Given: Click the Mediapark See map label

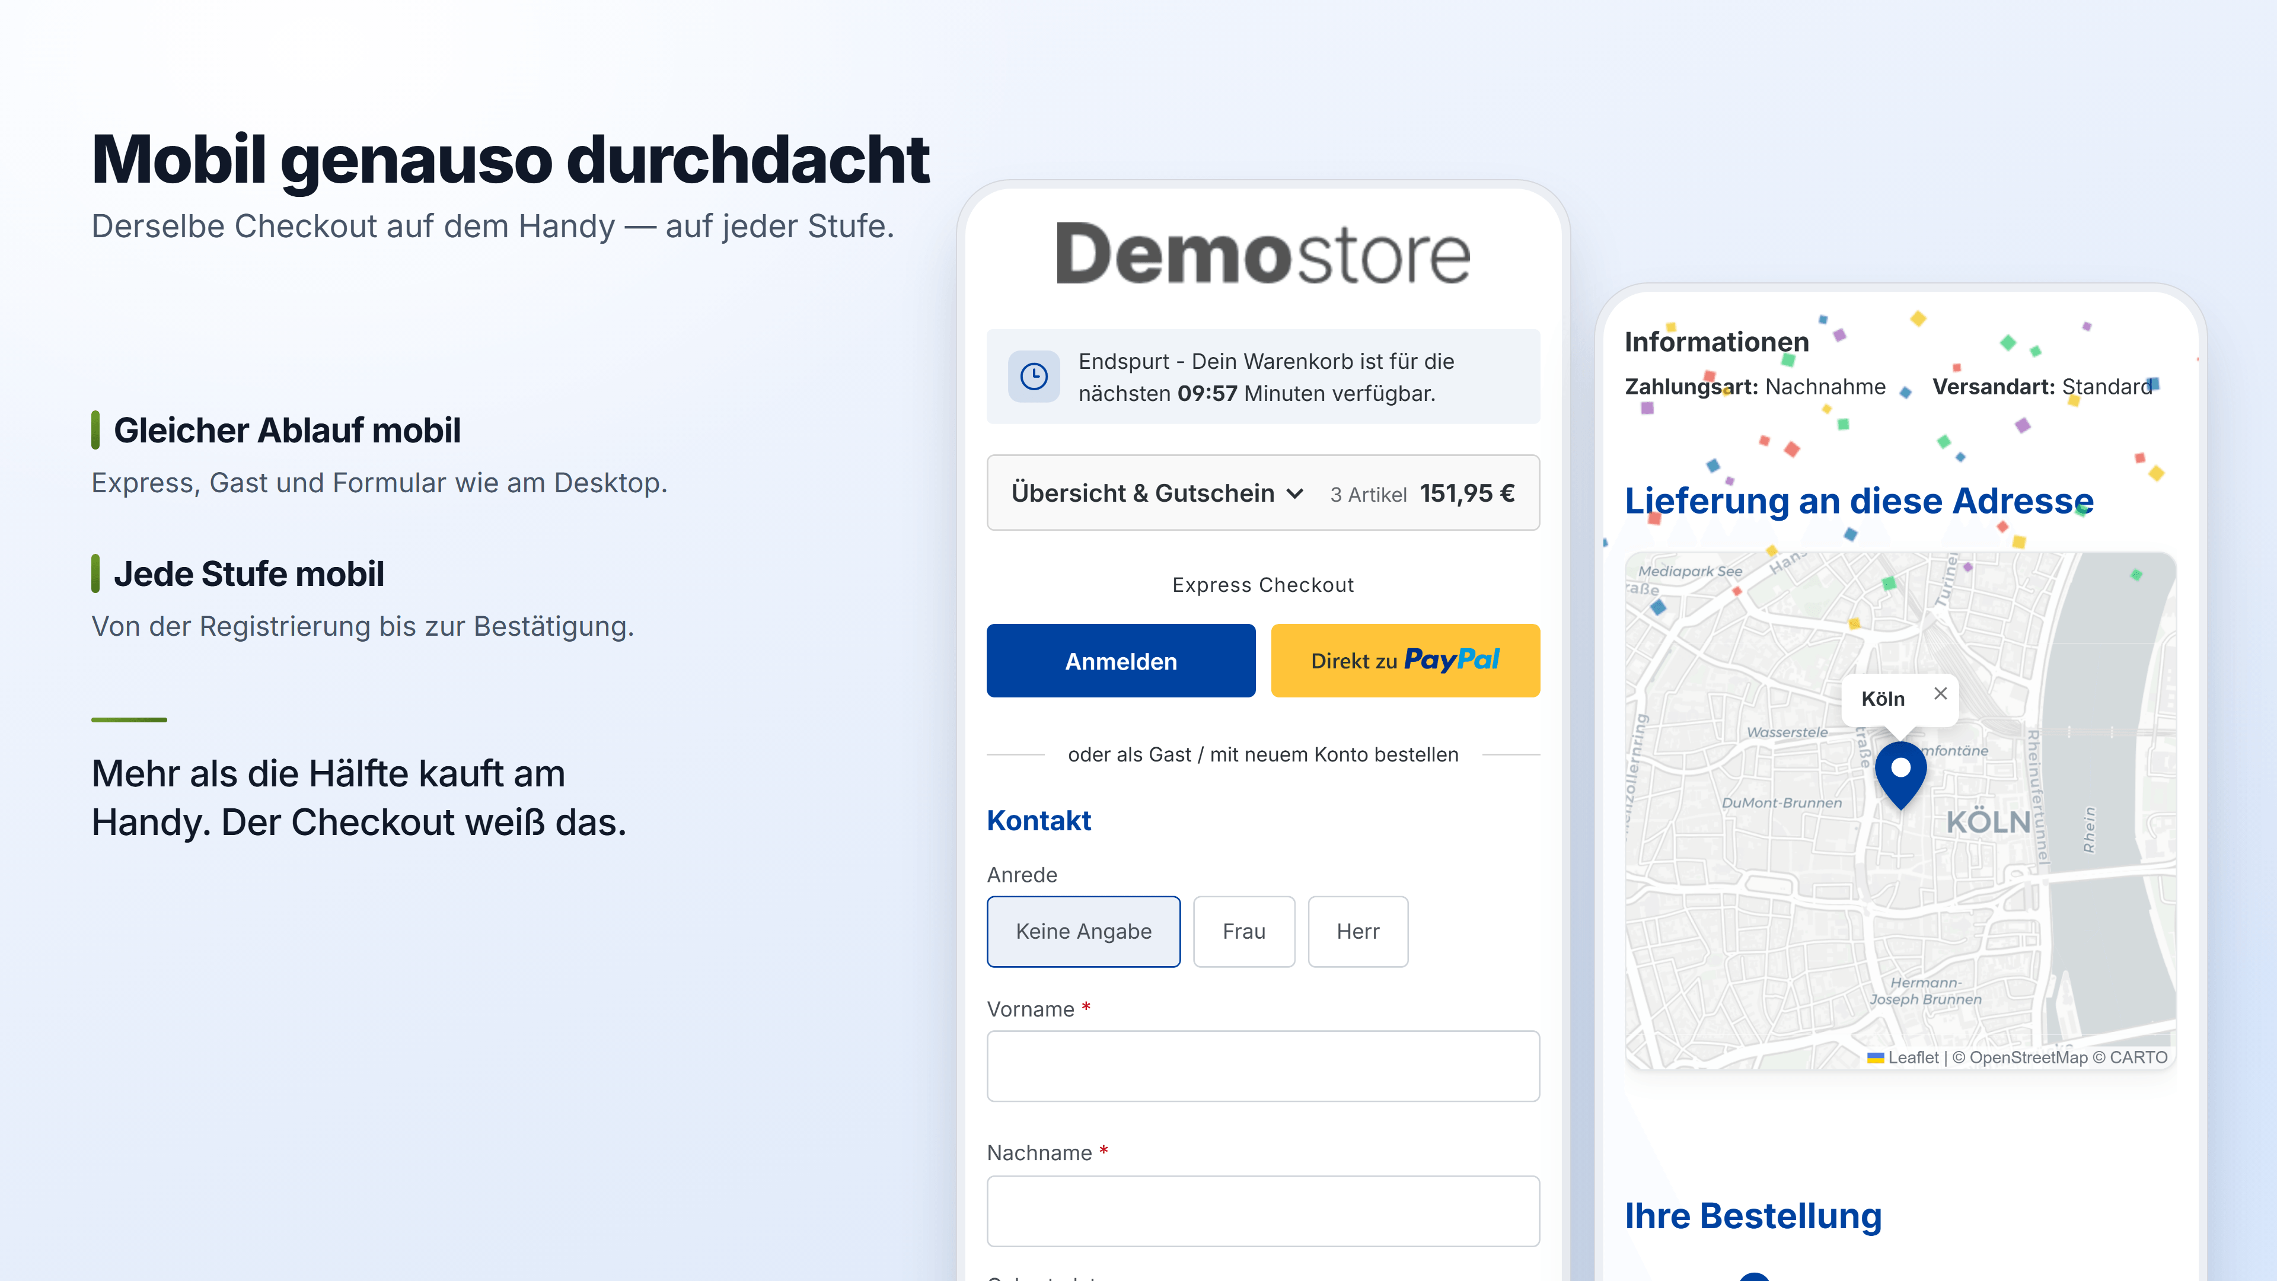Looking at the screenshot, I should point(1690,571).
